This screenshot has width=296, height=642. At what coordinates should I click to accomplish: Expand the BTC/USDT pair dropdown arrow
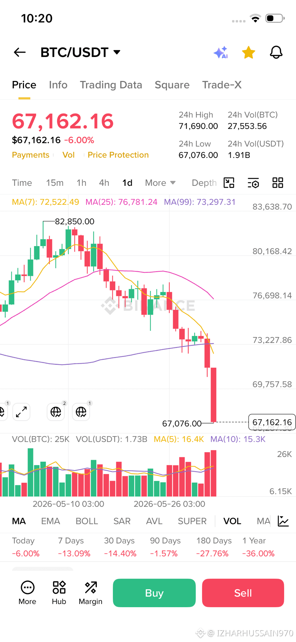click(x=117, y=52)
